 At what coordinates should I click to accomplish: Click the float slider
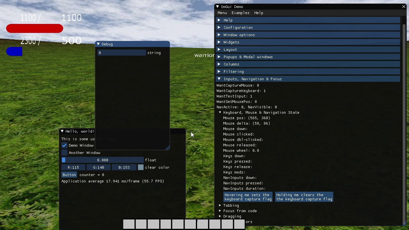click(x=103, y=160)
